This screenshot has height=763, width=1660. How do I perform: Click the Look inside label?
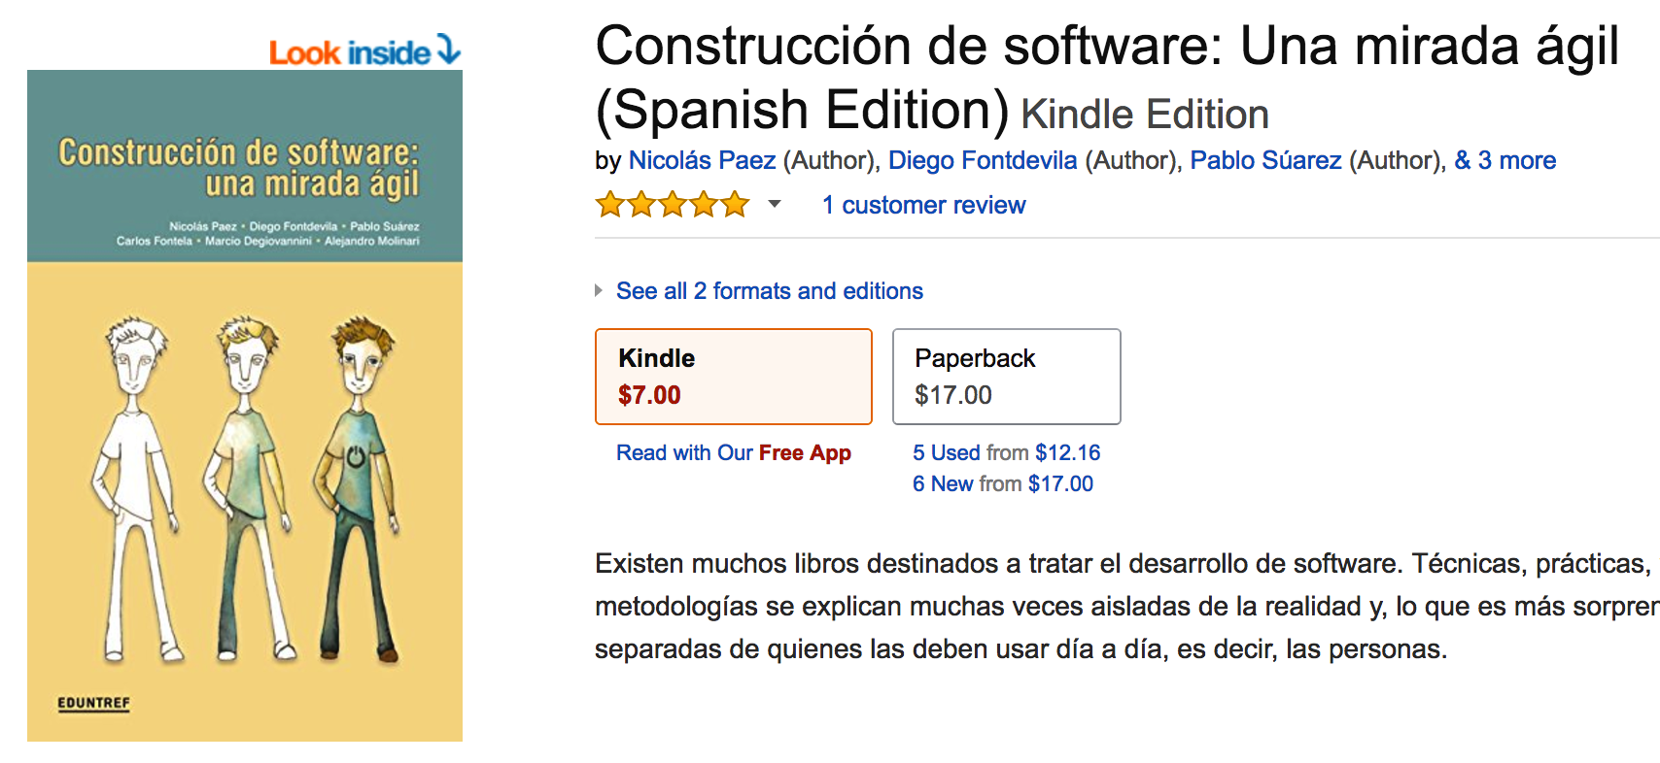pyautogui.click(x=349, y=52)
